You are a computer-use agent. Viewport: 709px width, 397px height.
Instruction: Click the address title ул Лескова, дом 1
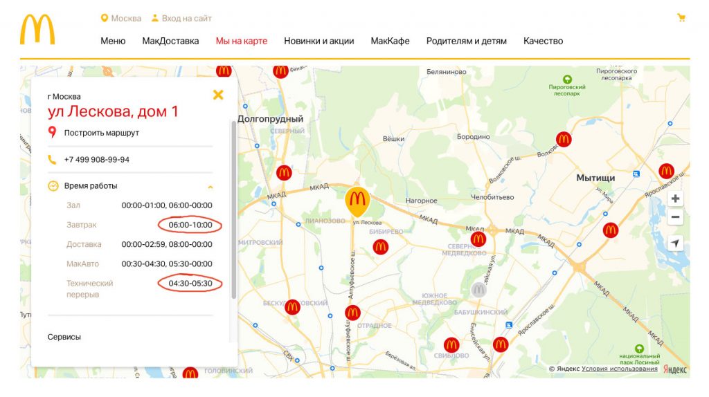click(113, 111)
